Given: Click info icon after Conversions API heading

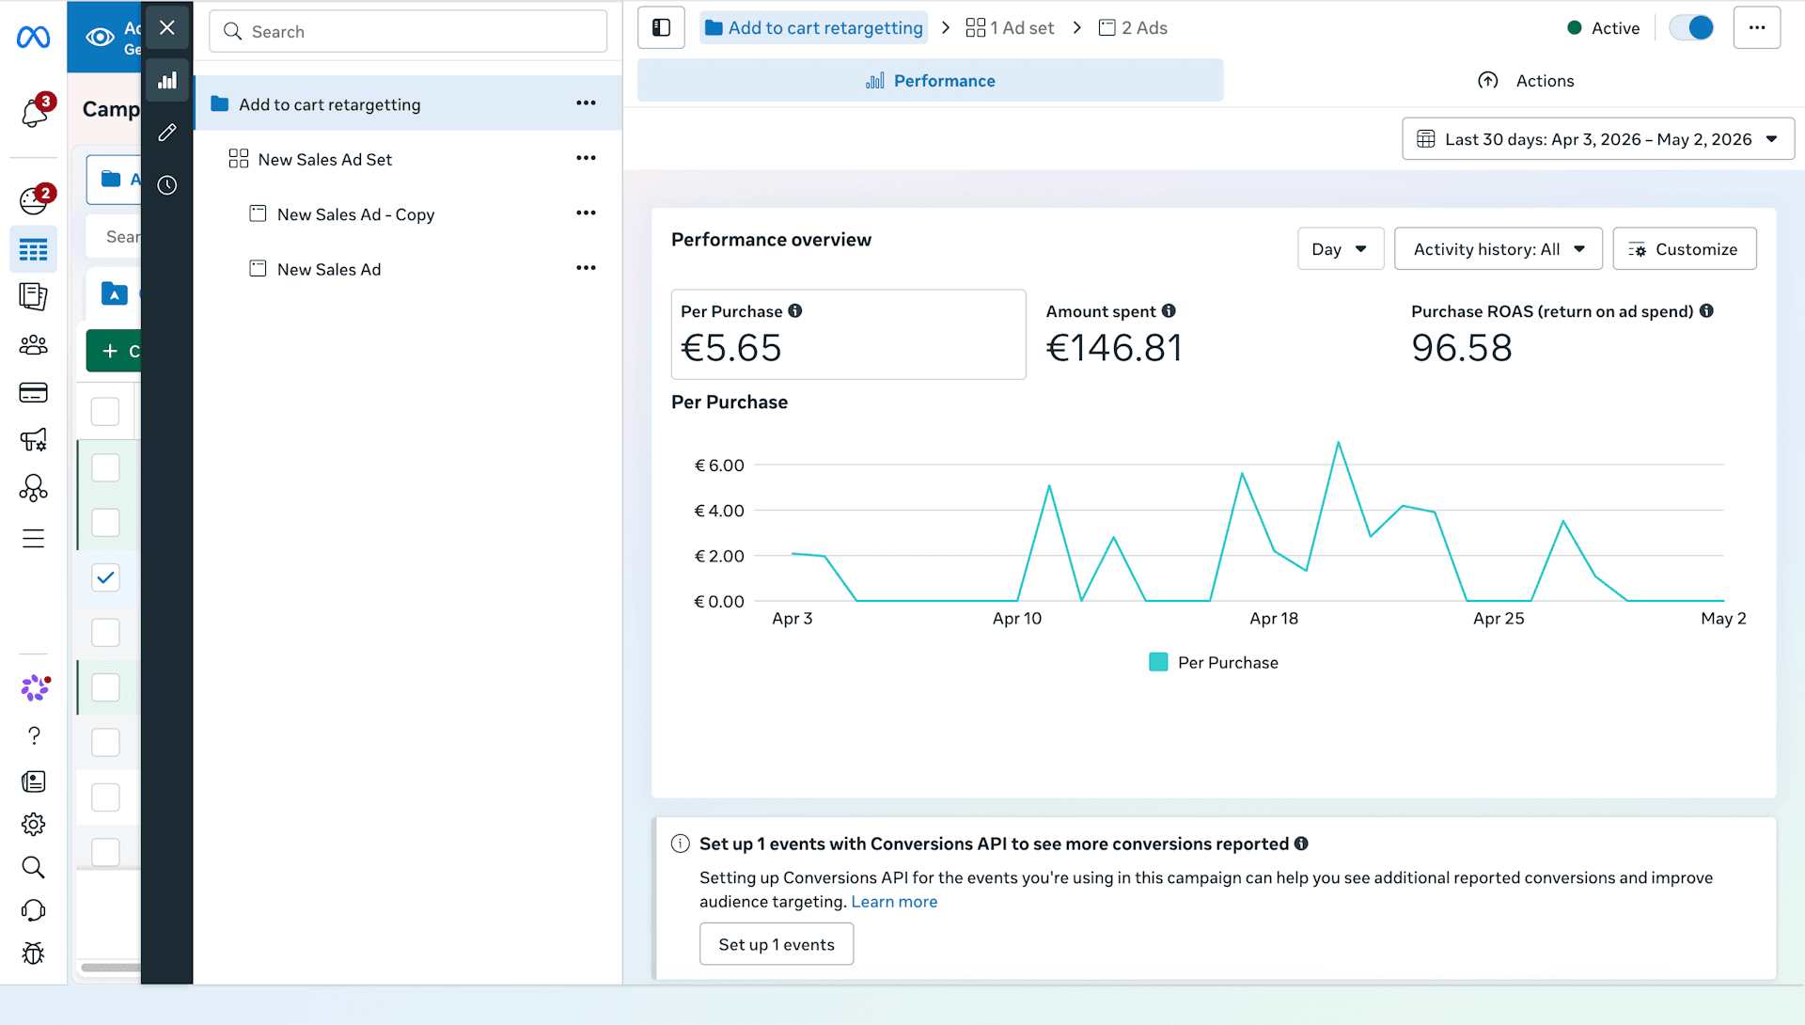Looking at the screenshot, I should click(1301, 844).
